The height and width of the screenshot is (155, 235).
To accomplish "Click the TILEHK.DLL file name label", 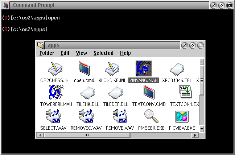I will click(x=88, y=104).
